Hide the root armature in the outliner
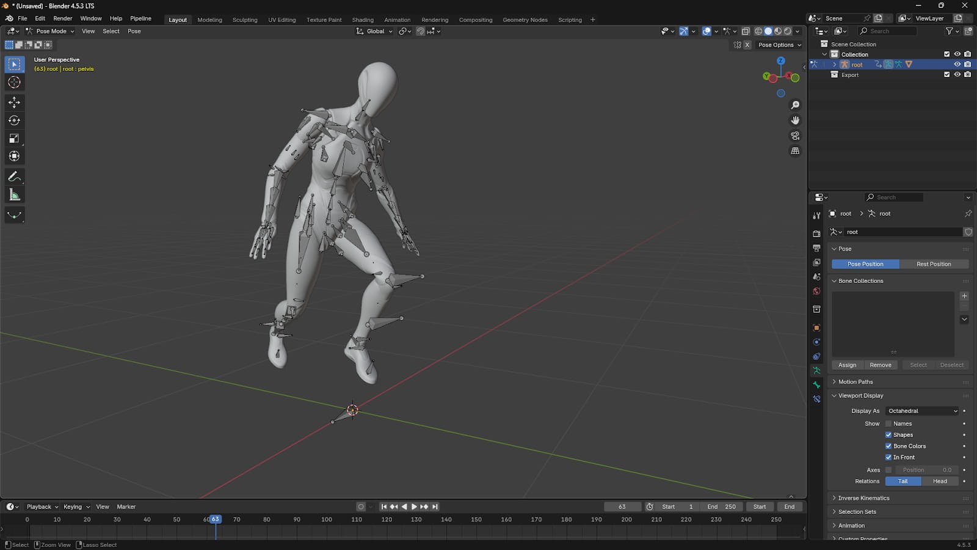The width and height of the screenshot is (977, 550). click(x=957, y=64)
